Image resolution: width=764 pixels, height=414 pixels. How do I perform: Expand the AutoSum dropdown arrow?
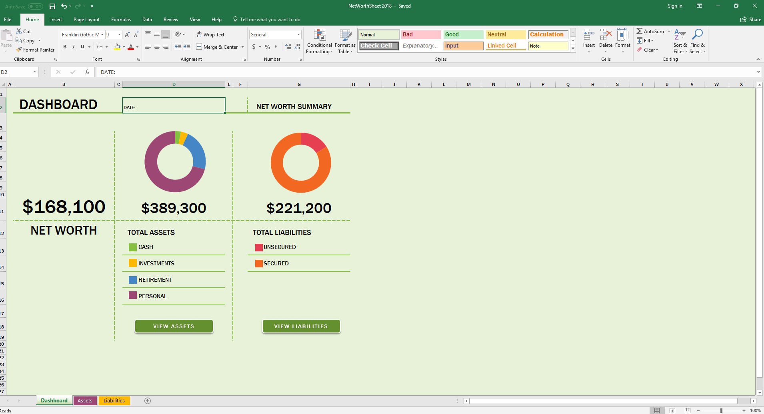click(669, 31)
